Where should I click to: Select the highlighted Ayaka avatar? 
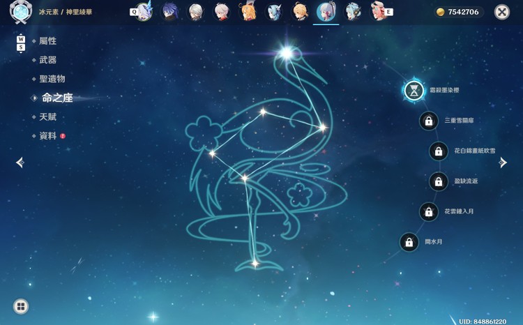[326, 12]
